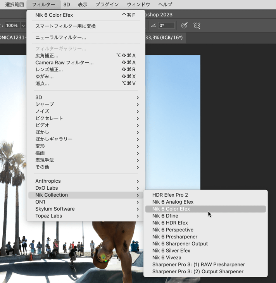Launch Nik 6 Dfine
Image resolution: width=276 pixels, height=283 pixels.
(x=205, y=216)
